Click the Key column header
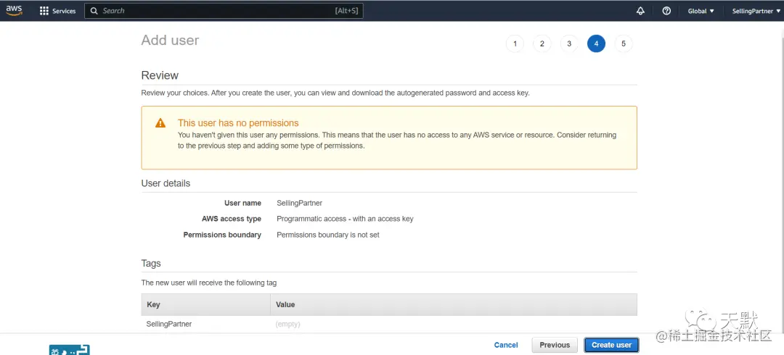Image resolution: width=784 pixels, height=355 pixels. point(205,304)
